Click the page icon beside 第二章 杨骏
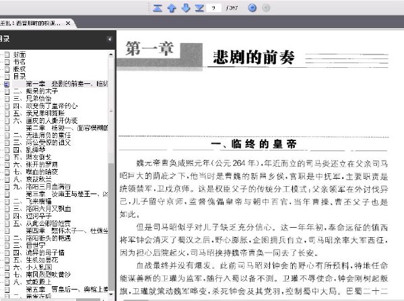This screenshot has width=404, height=301. pyautogui.click(x=7, y=128)
